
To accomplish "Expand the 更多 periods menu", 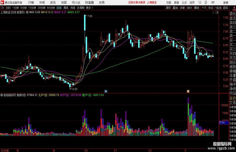I will coord(90,8).
